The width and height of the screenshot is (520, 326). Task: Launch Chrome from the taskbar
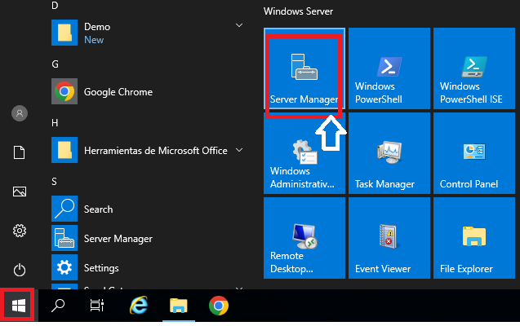219,305
